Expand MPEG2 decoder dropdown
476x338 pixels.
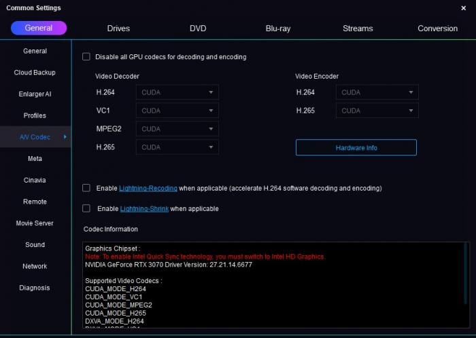(x=177, y=129)
